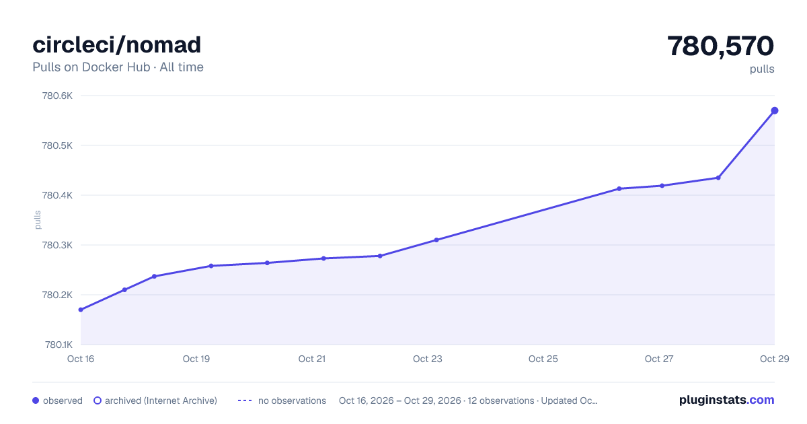Click the Oct 19 x-axis label
This screenshot has height=424, width=807.
196,359
